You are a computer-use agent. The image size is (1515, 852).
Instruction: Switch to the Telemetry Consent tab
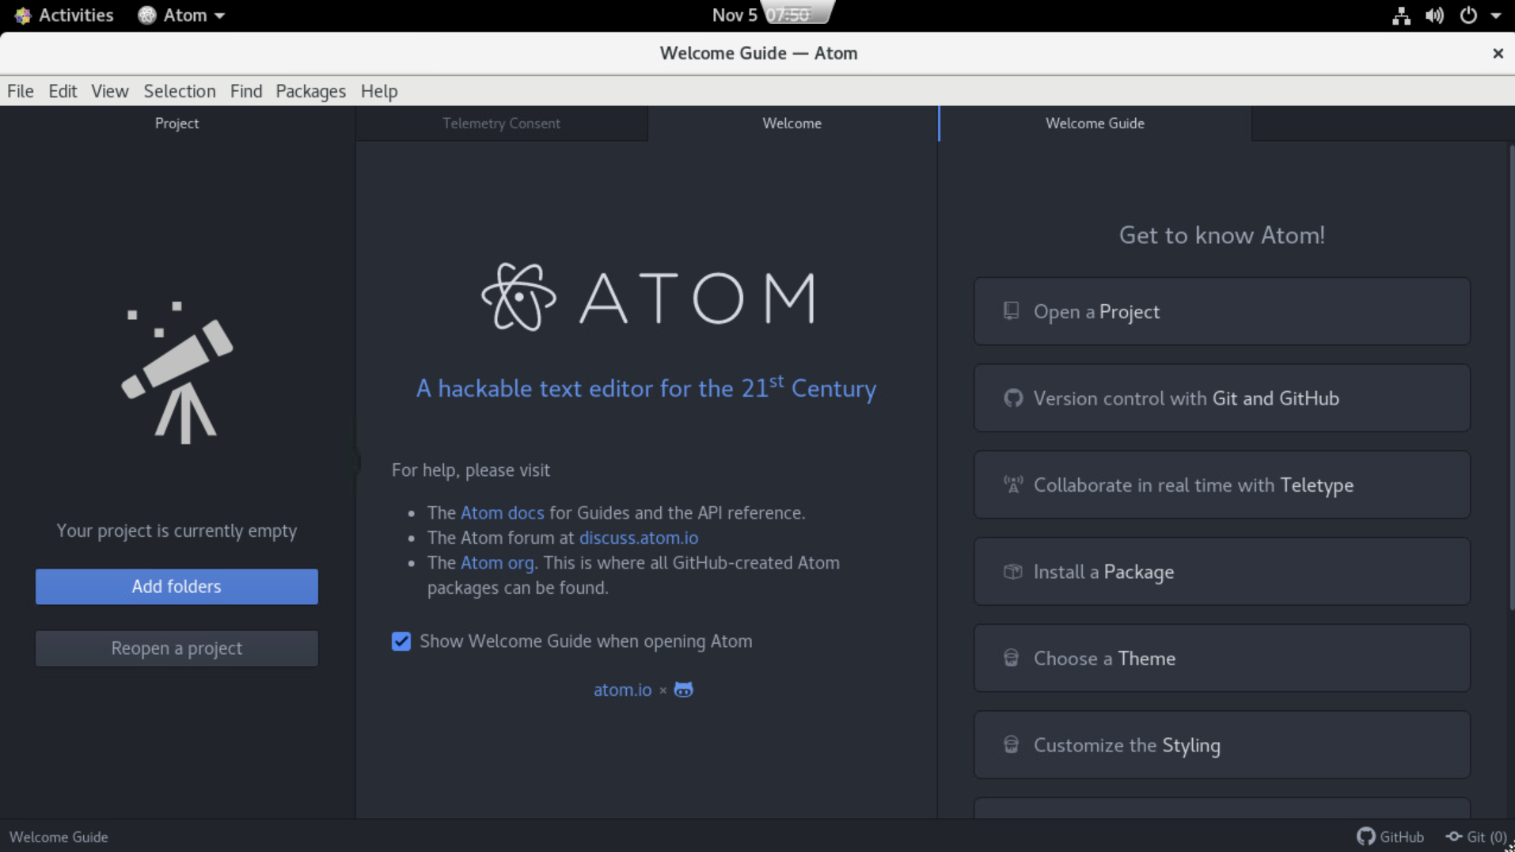click(501, 124)
